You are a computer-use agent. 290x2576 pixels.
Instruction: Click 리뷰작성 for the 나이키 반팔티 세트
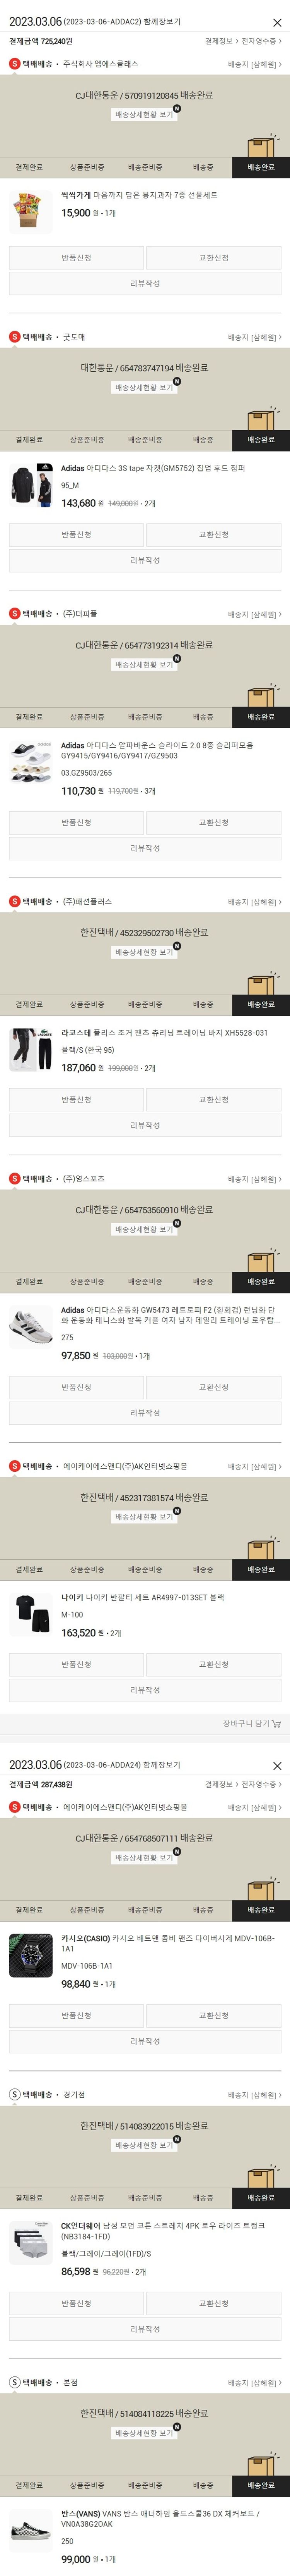coord(145,1690)
